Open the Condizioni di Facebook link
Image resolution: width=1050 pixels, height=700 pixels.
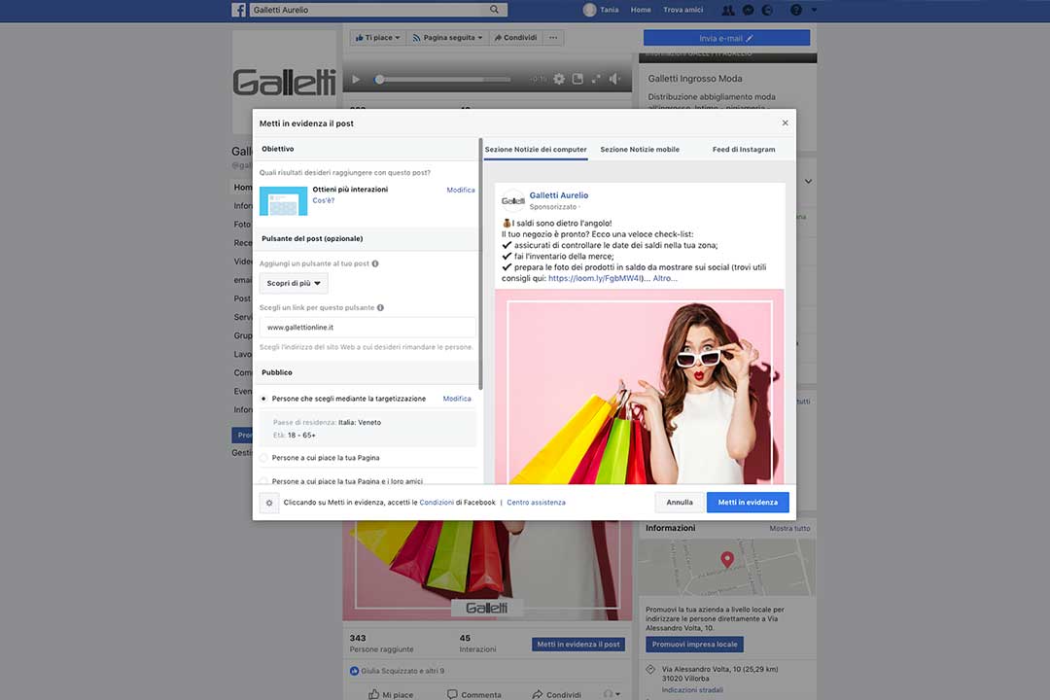coord(437,503)
